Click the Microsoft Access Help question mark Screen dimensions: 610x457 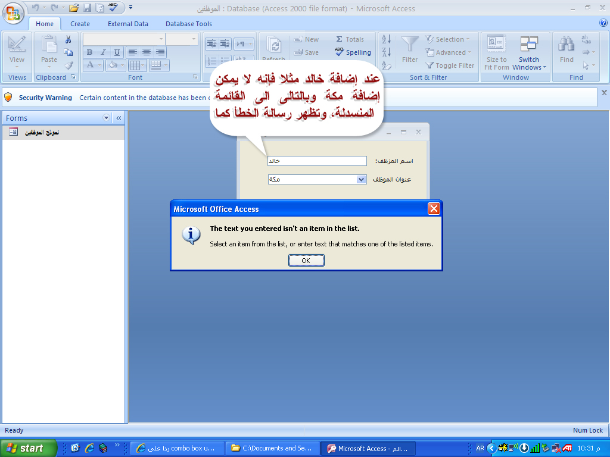click(x=603, y=23)
